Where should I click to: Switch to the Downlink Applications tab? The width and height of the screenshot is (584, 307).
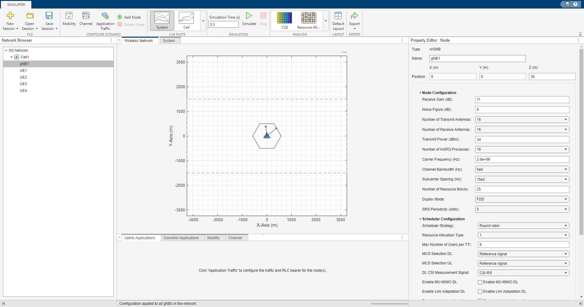point(182,238)
